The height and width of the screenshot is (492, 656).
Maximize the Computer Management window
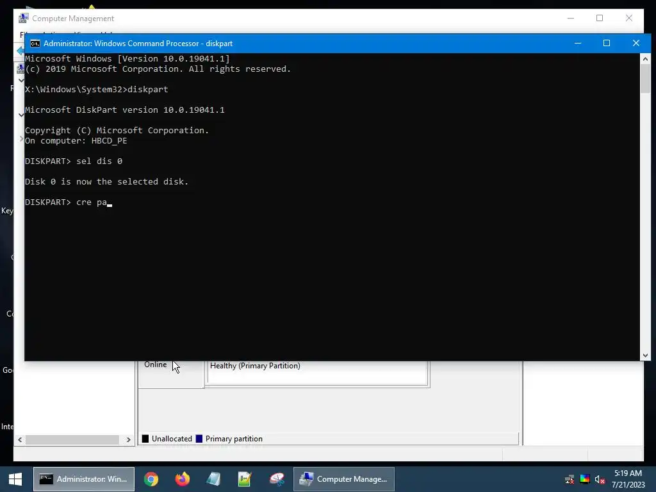[x=600, y=18]
